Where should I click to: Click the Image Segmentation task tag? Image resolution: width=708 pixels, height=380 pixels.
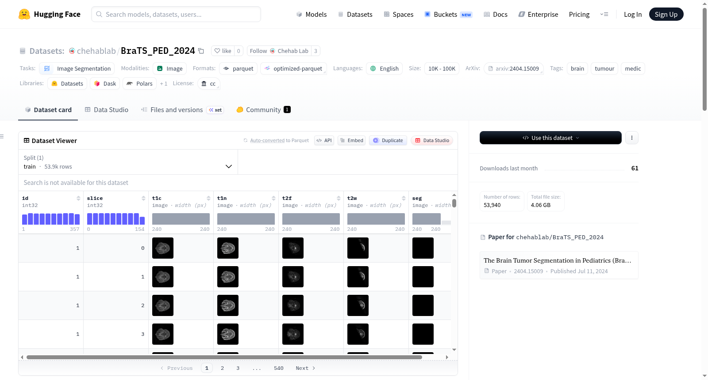(x=77, y=68)
